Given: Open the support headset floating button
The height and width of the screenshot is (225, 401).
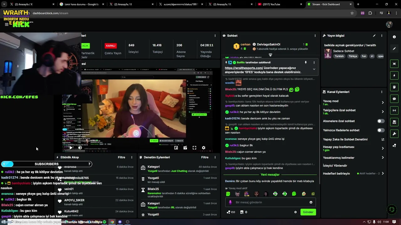Looking at the screenshot, I should (x=391, y=209).
